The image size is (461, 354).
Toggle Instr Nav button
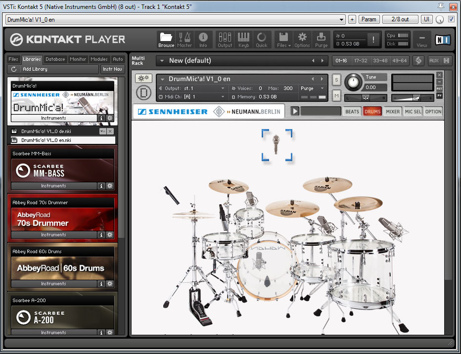click(x=112, y=69)
